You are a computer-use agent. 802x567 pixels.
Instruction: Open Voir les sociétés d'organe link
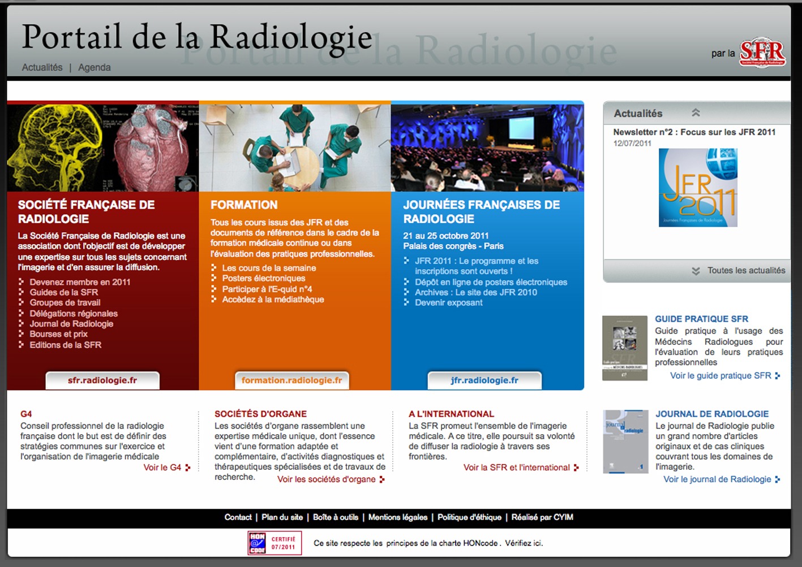click(x=327, y=479)
